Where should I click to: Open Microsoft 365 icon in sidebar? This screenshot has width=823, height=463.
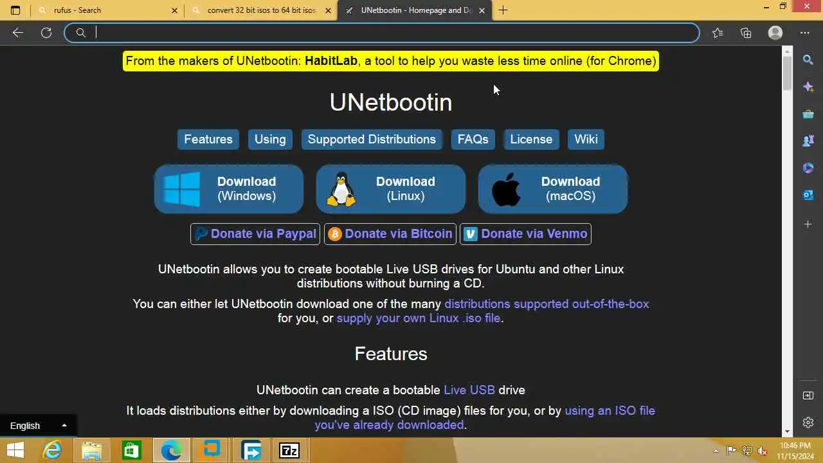808,168
